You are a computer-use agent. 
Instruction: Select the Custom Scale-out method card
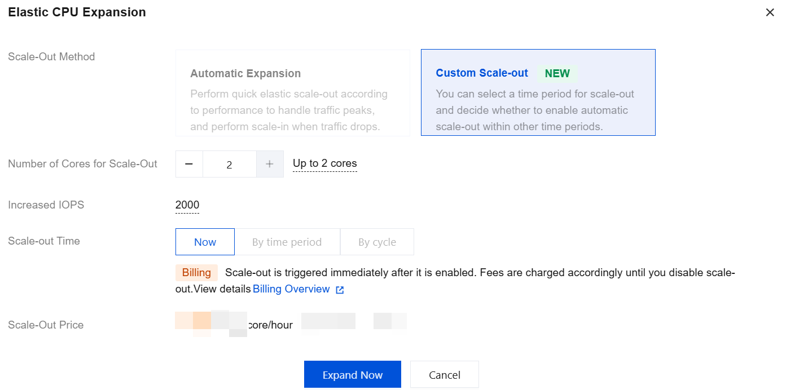pos(538,92)
